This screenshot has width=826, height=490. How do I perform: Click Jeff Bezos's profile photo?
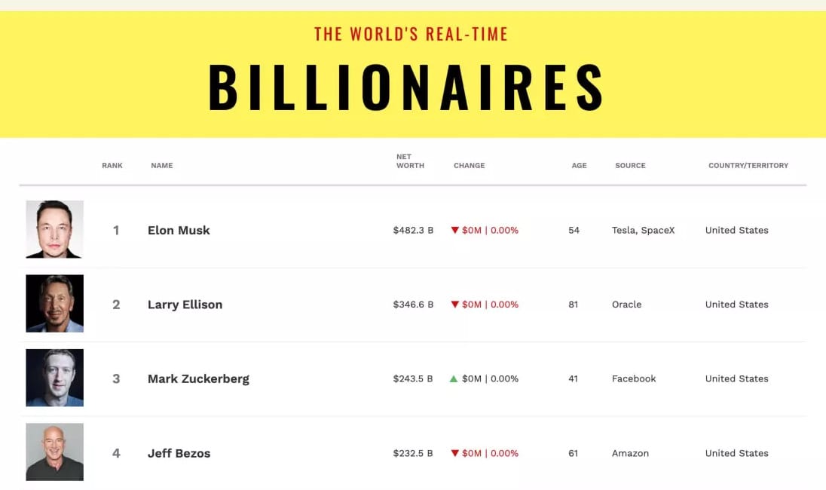click(x=54, y=452)
